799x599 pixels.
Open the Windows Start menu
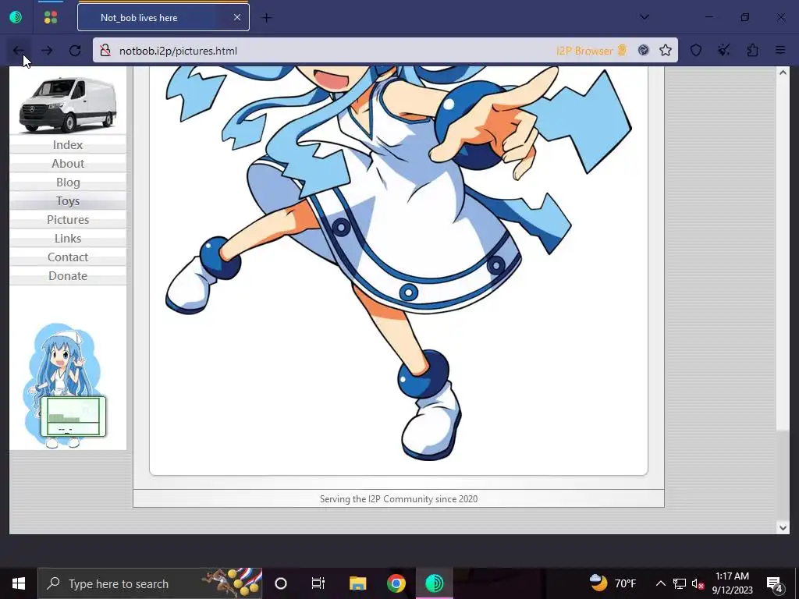click(19, 583)
